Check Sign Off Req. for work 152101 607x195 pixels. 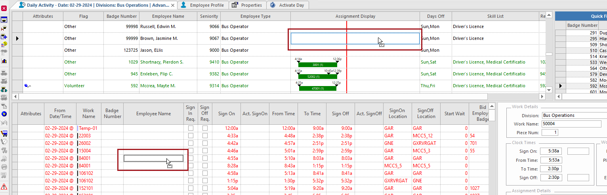point(205,188)
